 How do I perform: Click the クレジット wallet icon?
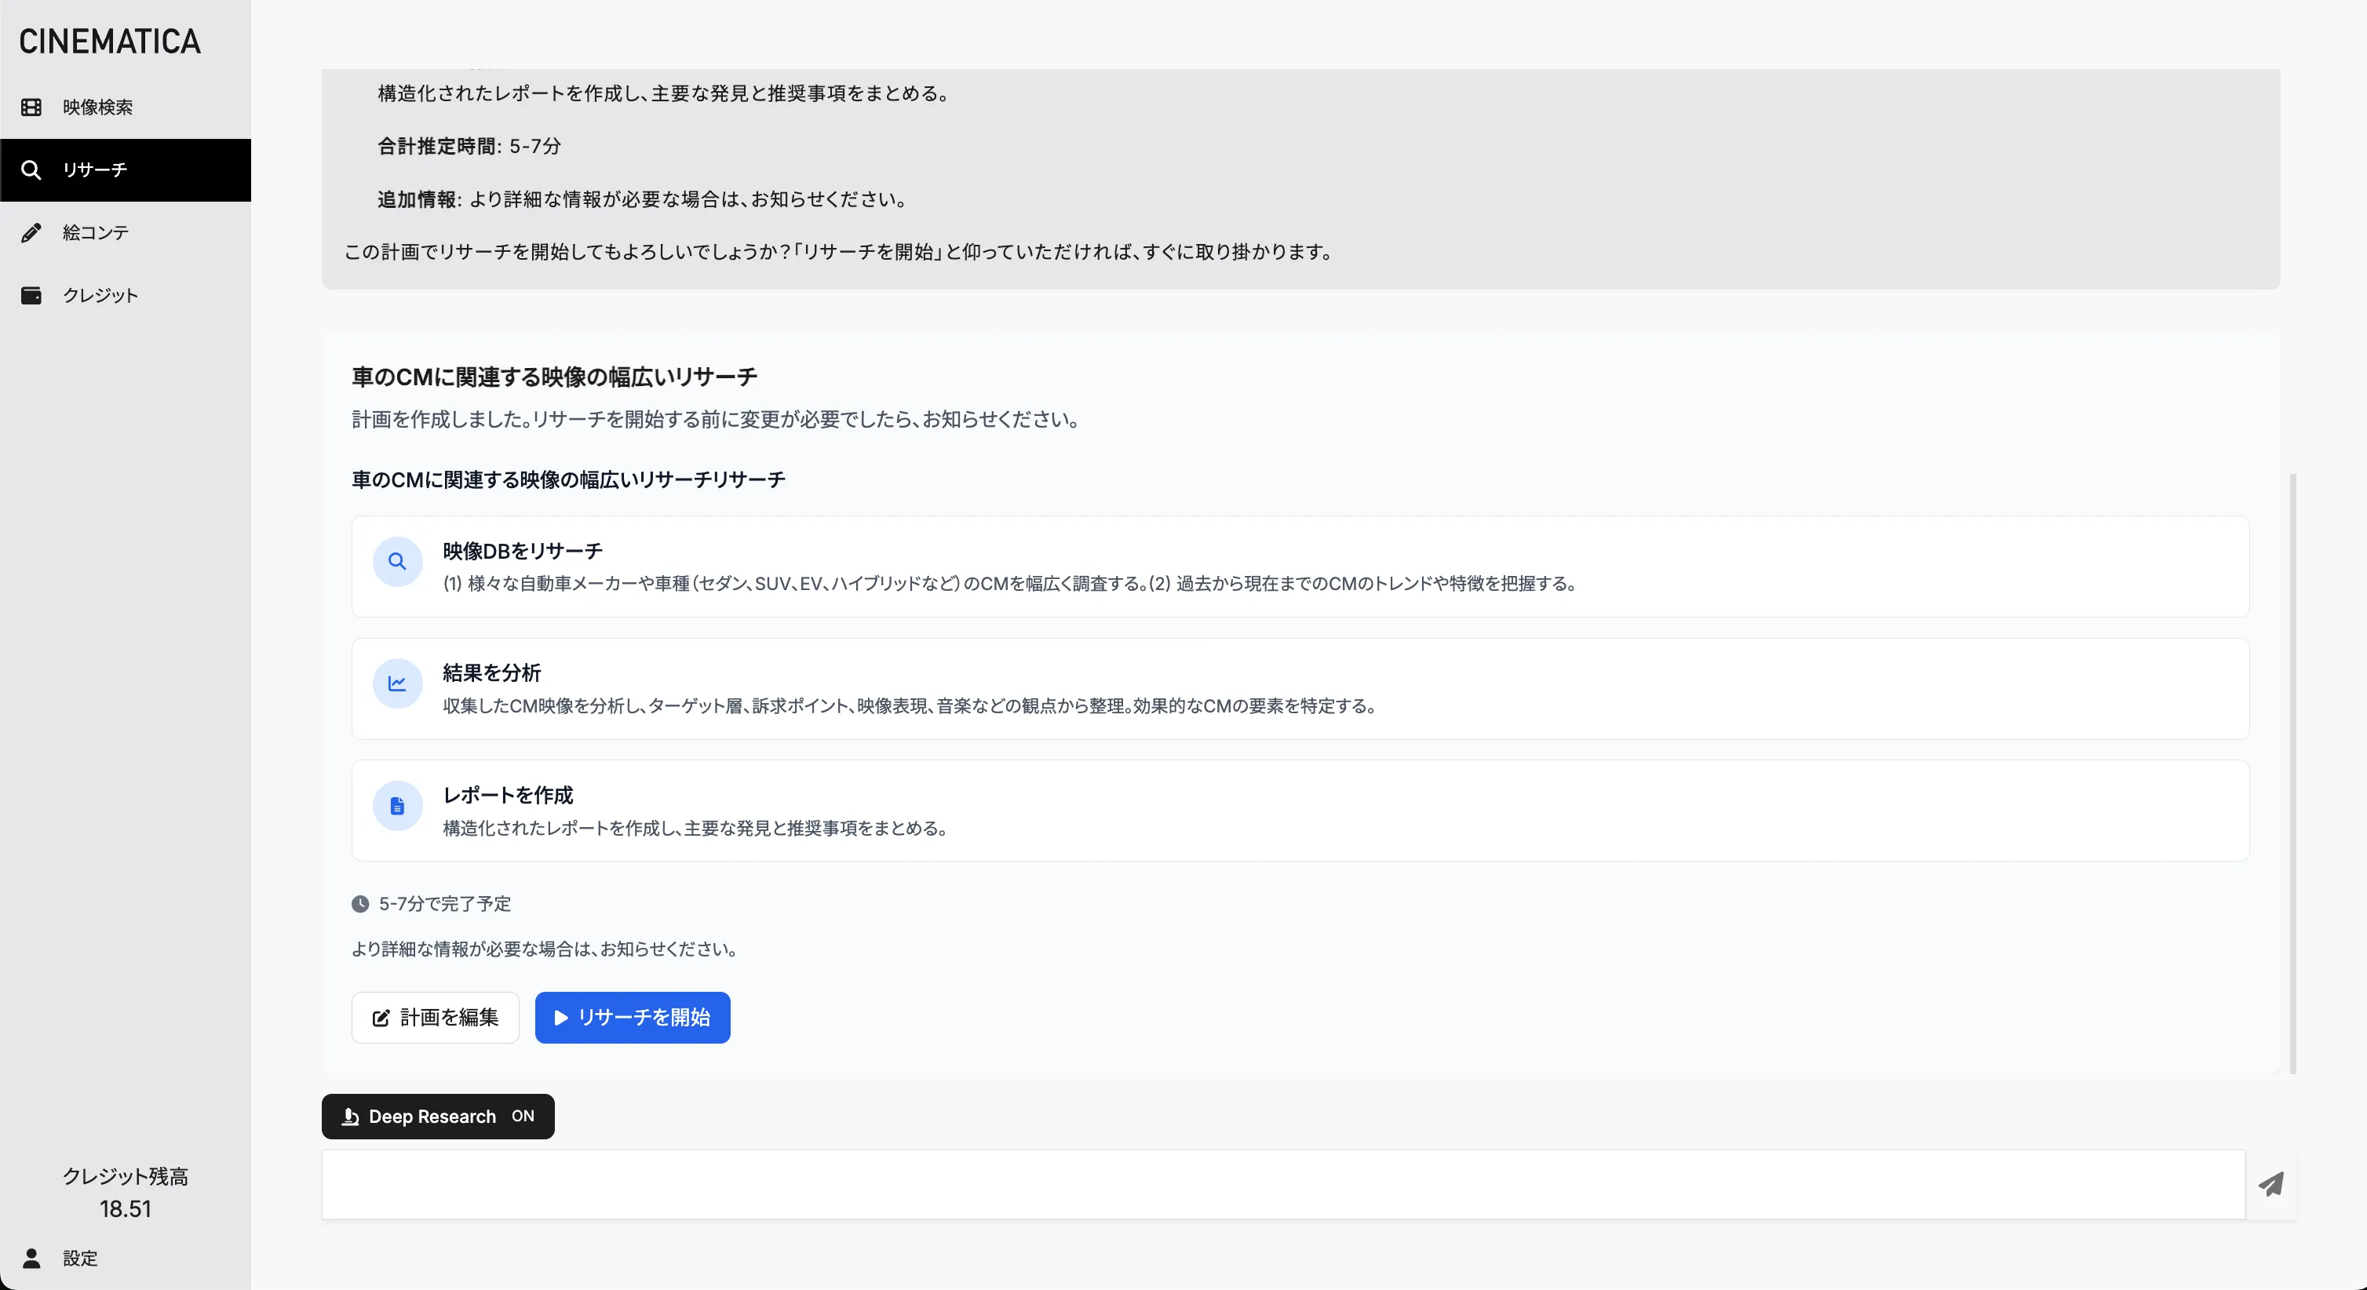point(31,295)
